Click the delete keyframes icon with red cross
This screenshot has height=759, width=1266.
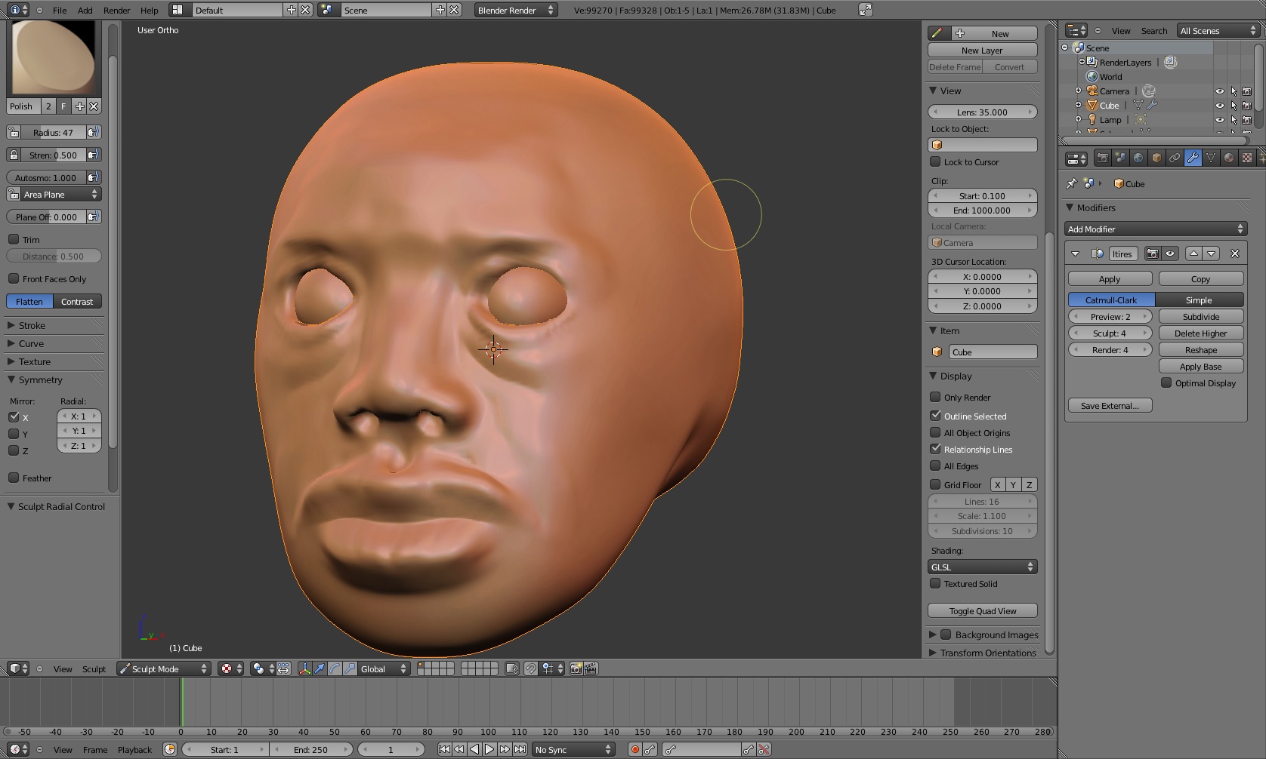click(764, 749)
